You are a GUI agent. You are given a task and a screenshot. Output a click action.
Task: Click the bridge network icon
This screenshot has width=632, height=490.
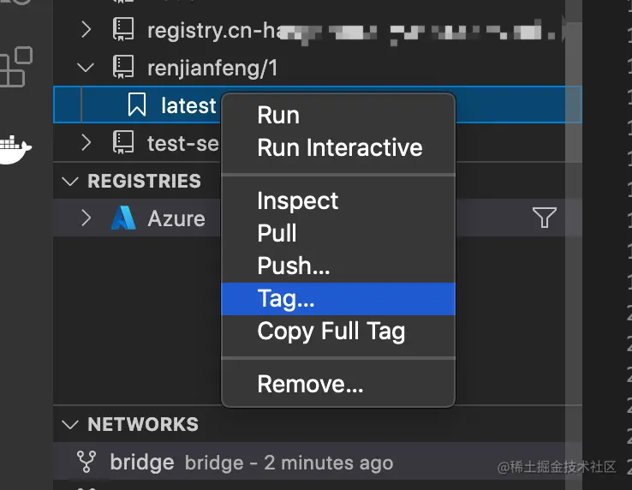click(86, 463)
